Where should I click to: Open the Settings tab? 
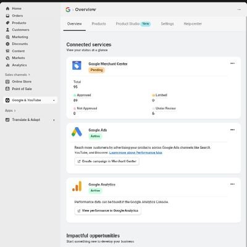(x=167, y=24)
